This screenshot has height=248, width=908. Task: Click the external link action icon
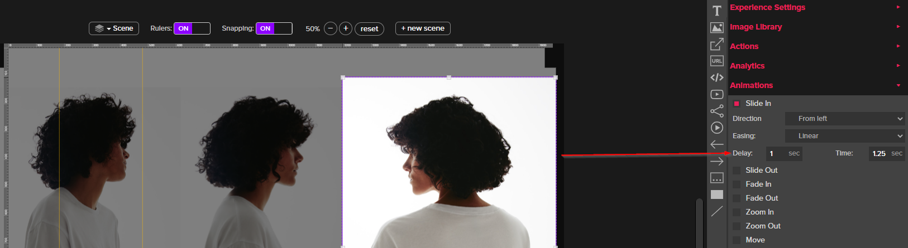click(717, 44)
